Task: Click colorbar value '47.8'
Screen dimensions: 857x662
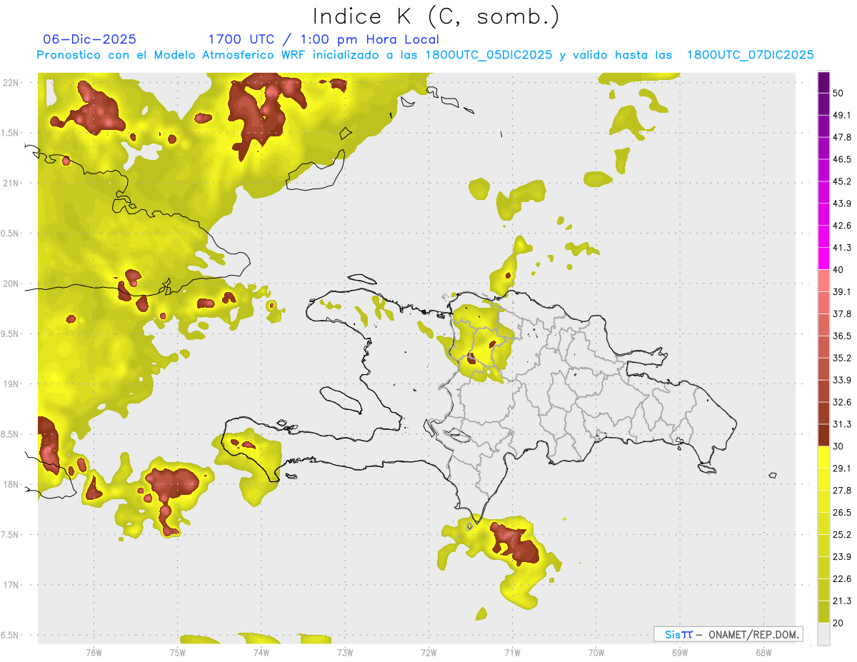Action: coord(842,137)
